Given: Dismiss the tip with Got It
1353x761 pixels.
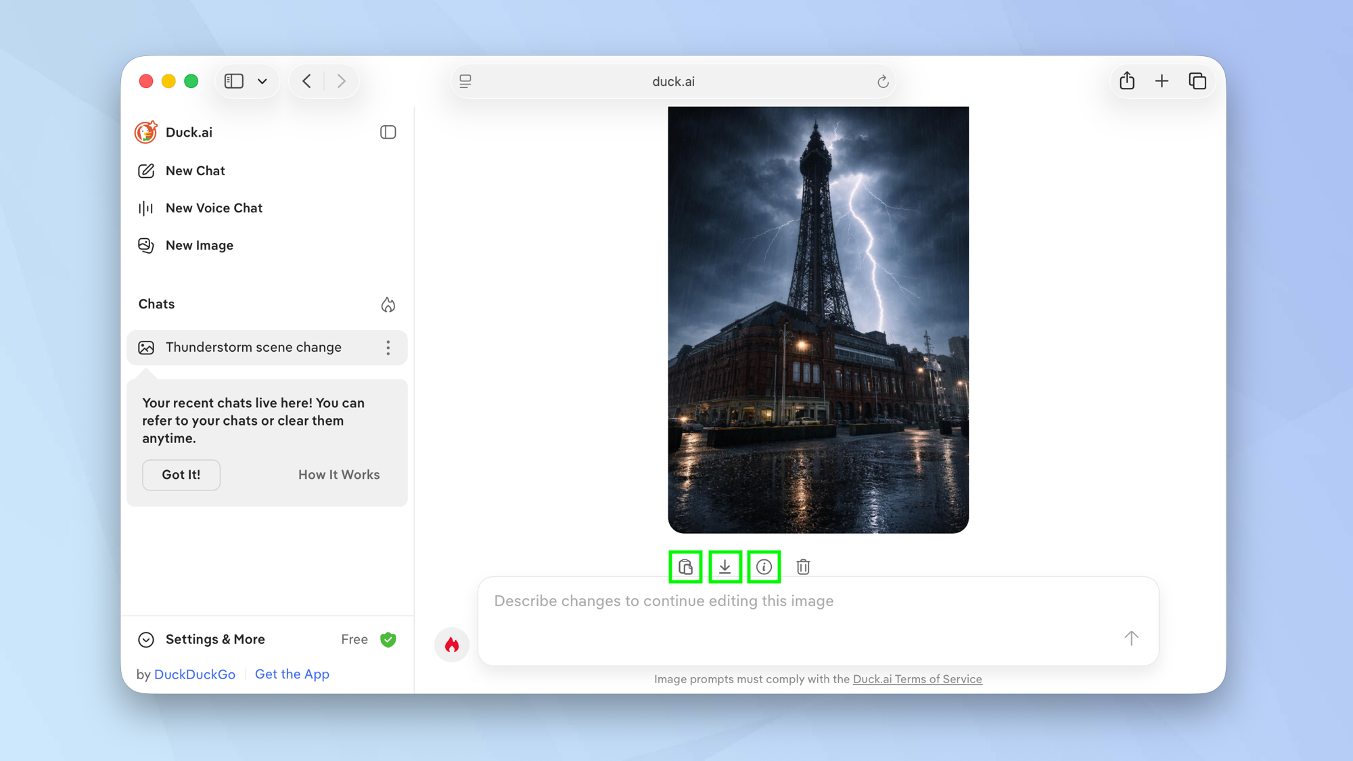Looking at the screenshot, I should [181, 474].
